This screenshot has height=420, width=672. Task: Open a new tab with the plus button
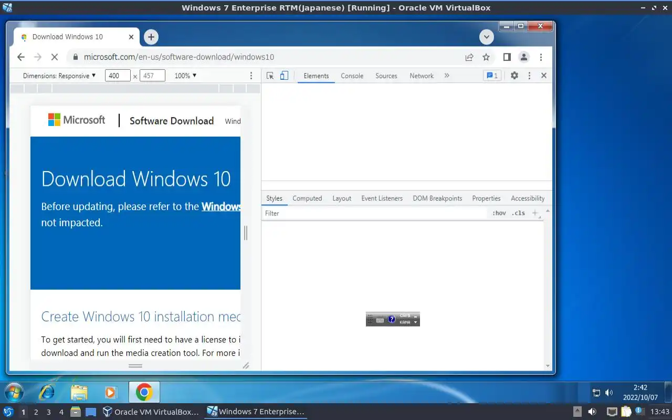[x=151, y=37]
